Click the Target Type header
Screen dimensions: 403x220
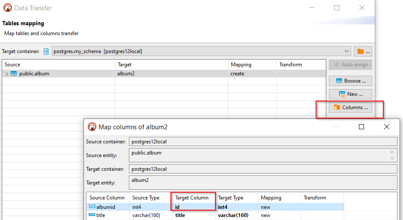237,198
